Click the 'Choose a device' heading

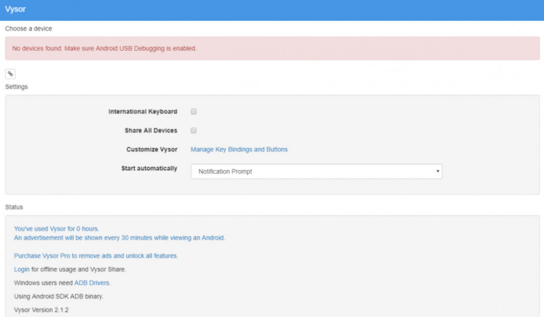[29, 29]
